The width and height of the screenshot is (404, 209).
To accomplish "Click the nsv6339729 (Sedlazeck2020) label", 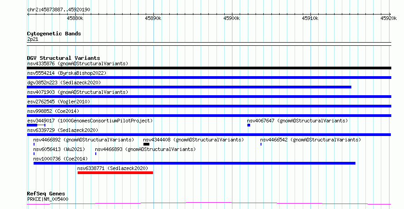I will tap(63, 130).
